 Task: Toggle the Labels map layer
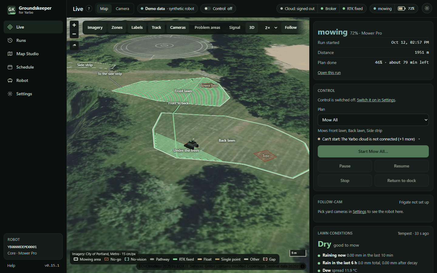pos(137,27)
